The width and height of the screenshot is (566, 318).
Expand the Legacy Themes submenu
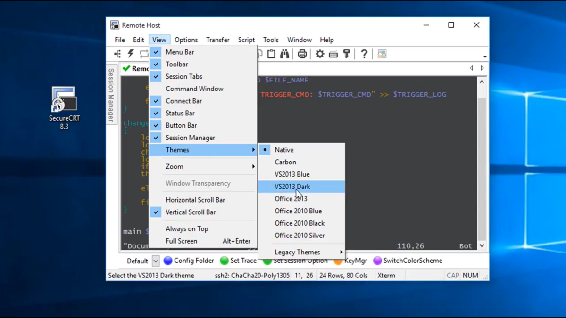[301, 252]
